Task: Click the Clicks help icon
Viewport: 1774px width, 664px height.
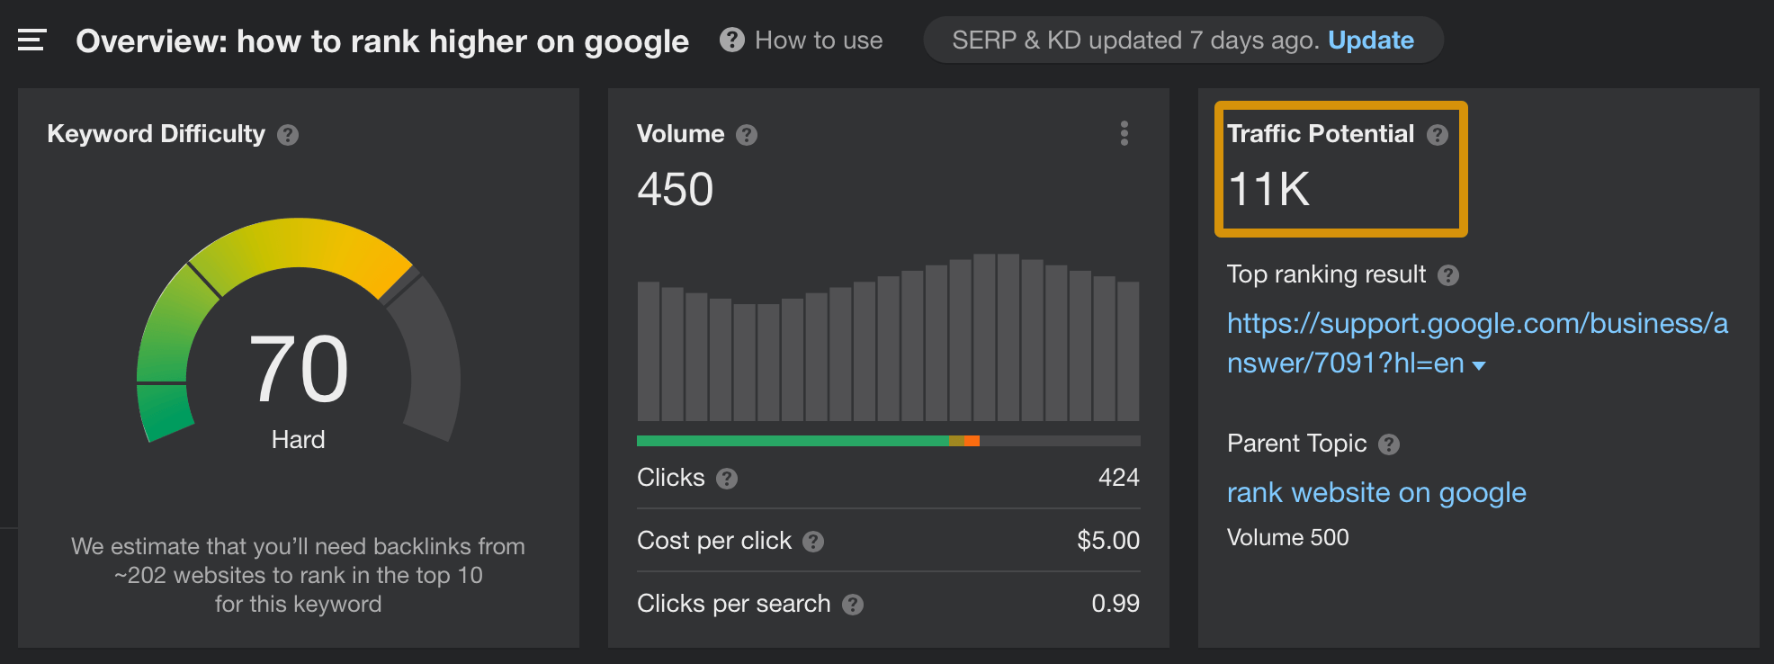Action: coord(727,479)
